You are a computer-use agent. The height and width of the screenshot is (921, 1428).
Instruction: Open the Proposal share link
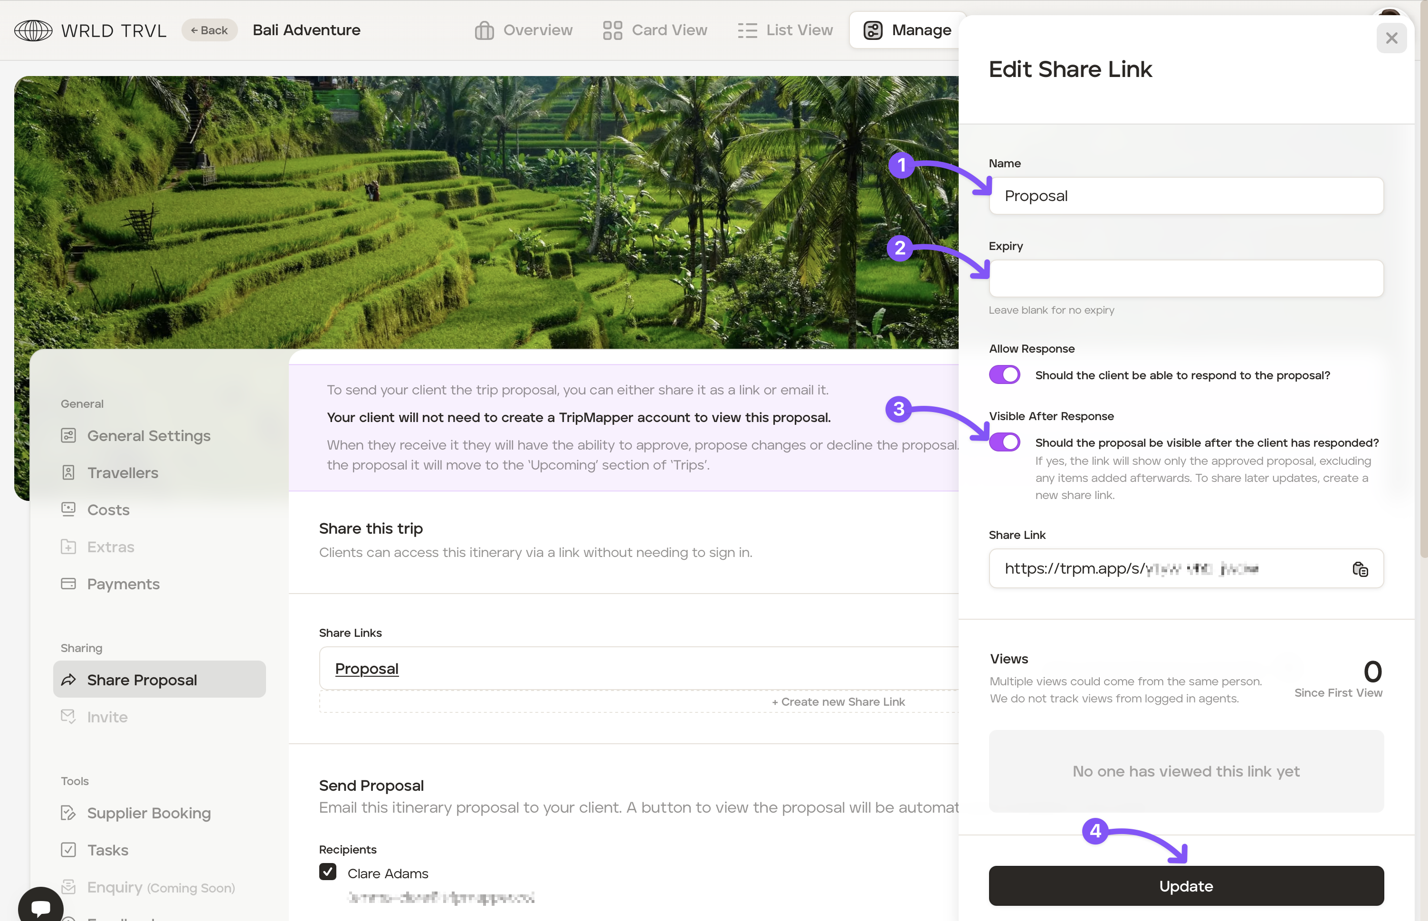tap(366, 669)
